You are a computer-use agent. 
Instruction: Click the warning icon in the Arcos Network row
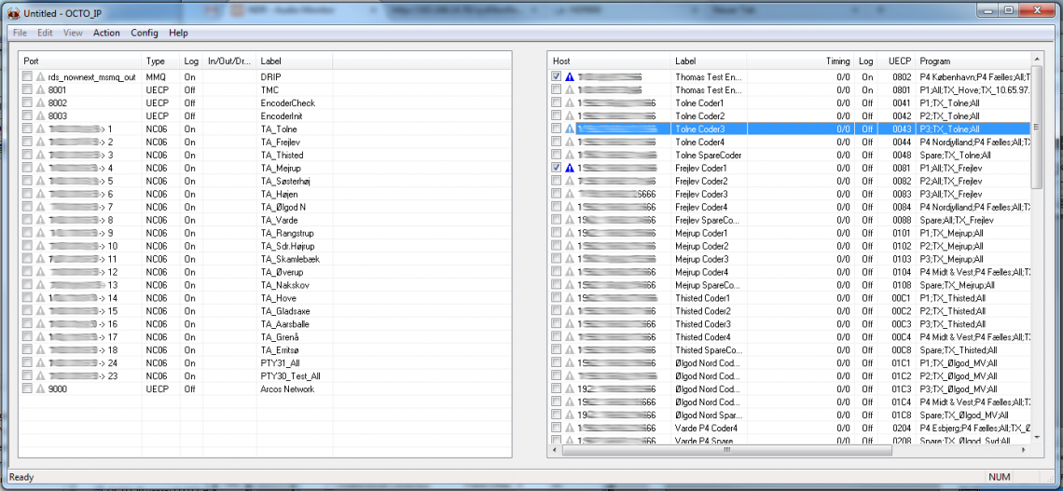pos(40,389)
